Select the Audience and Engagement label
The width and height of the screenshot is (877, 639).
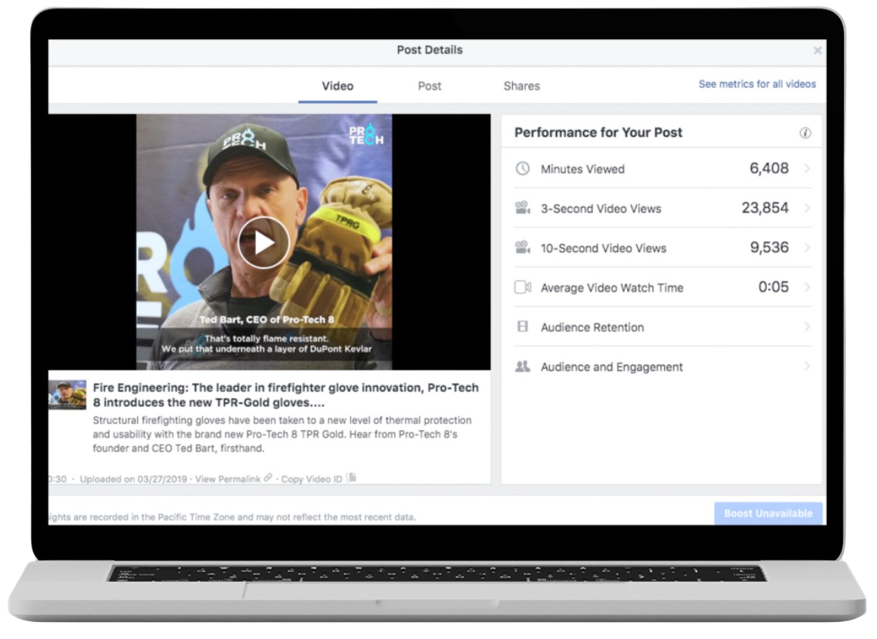(x=612, y=368)
